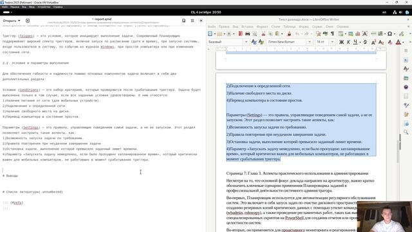Open Writer «Правка» menu

[x=224, y=26]
